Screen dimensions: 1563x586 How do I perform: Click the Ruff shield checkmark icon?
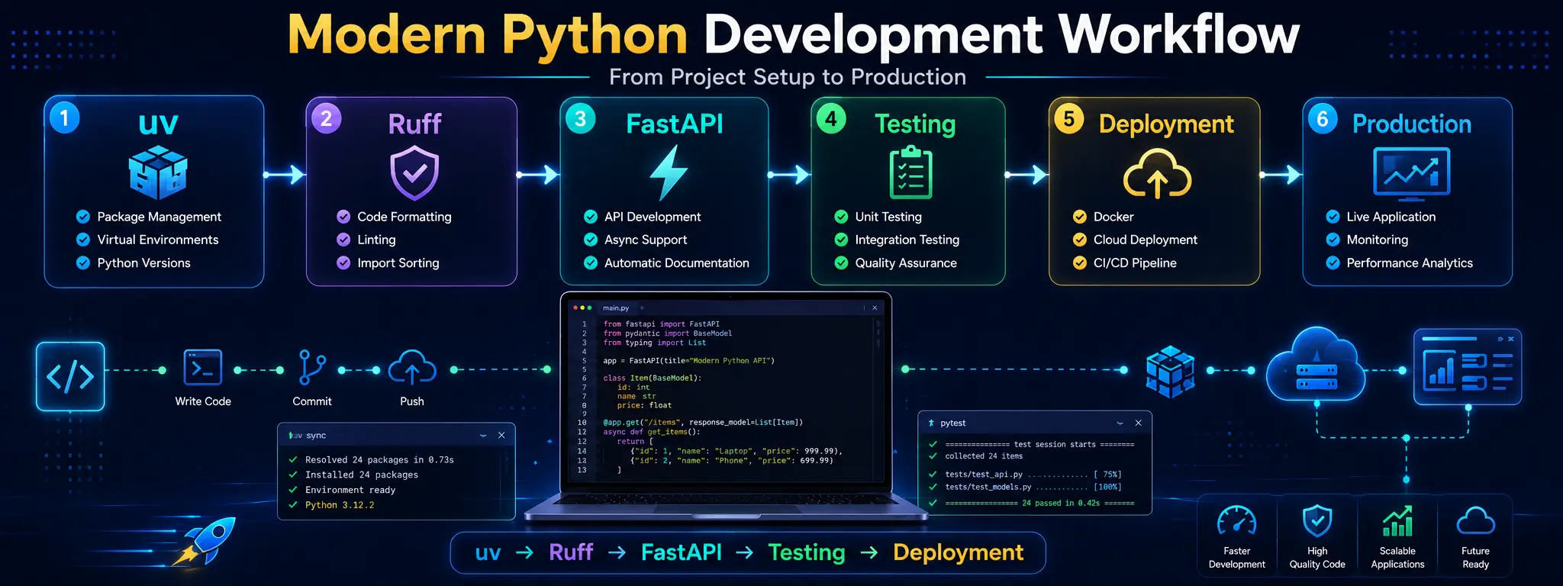tap(414, 173)
